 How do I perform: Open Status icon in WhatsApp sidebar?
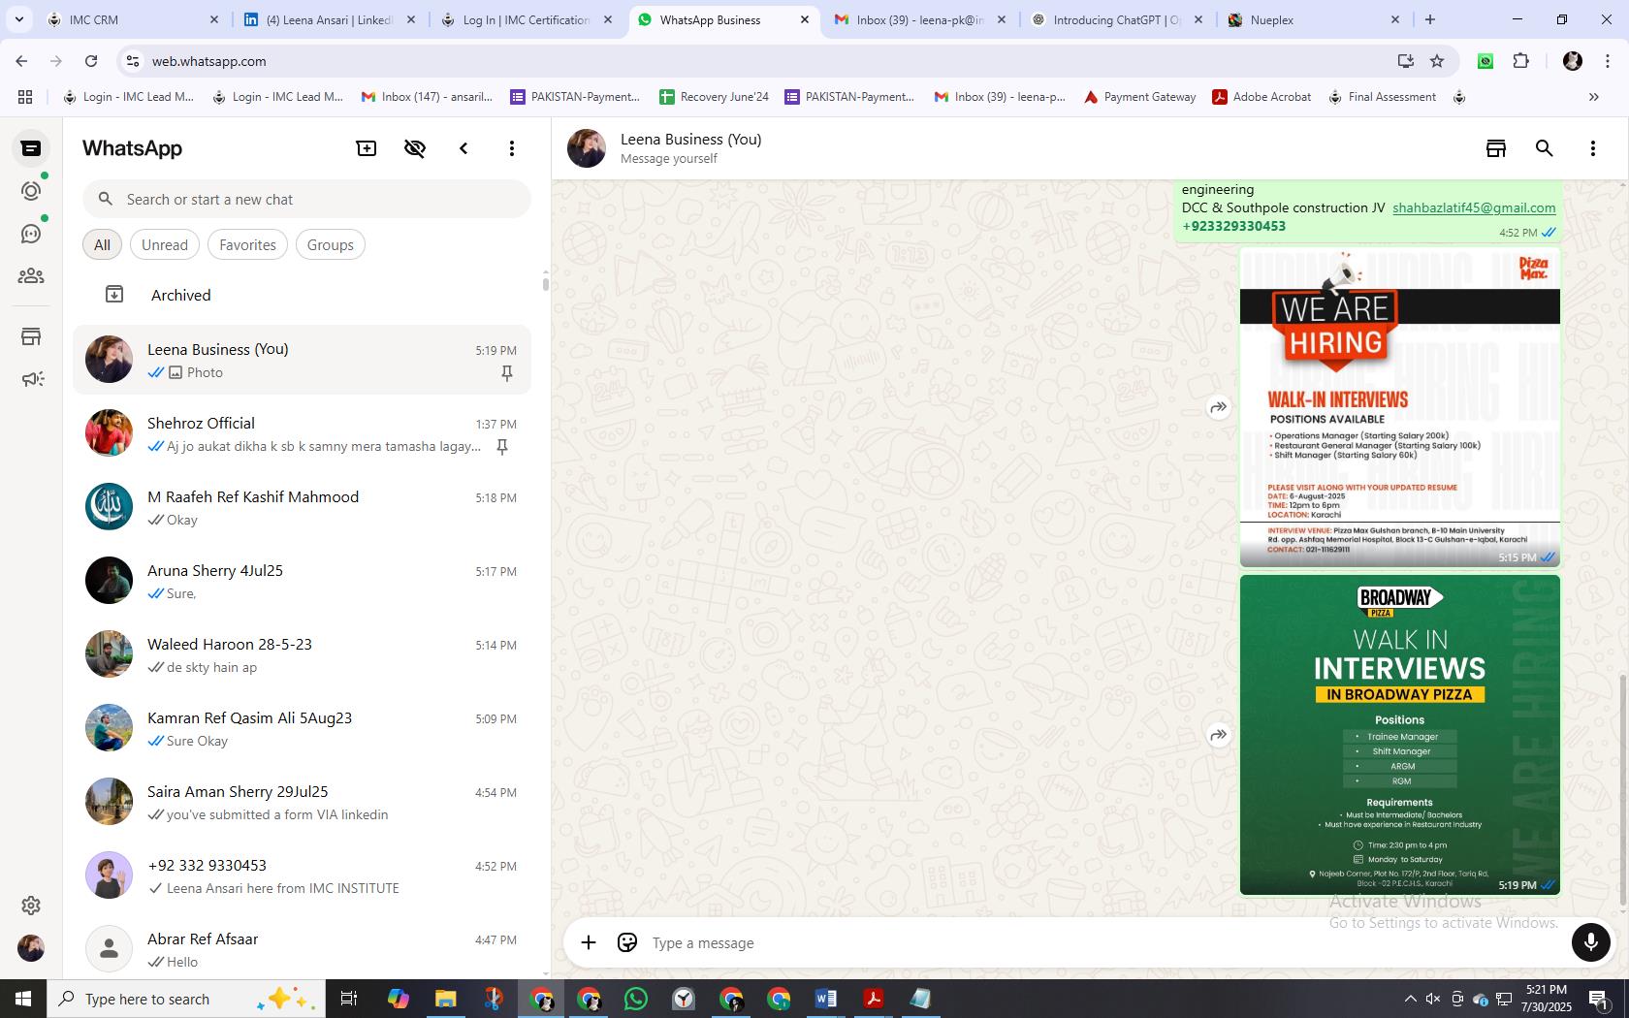[x=31, y=191]
